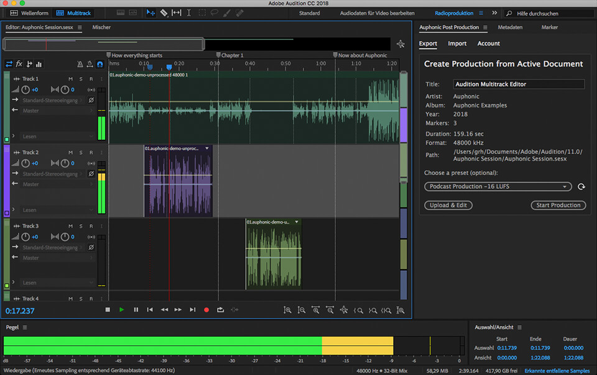Click the metronome icon above the timeline
The image size is (597, 375).
80,64
